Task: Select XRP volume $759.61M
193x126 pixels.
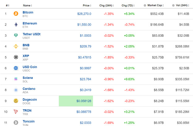Action: coord(182,57)
